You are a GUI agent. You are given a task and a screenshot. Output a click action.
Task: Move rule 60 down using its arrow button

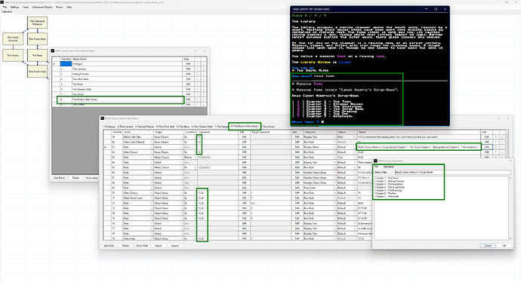pyautogui.click(x=502, y=142)
